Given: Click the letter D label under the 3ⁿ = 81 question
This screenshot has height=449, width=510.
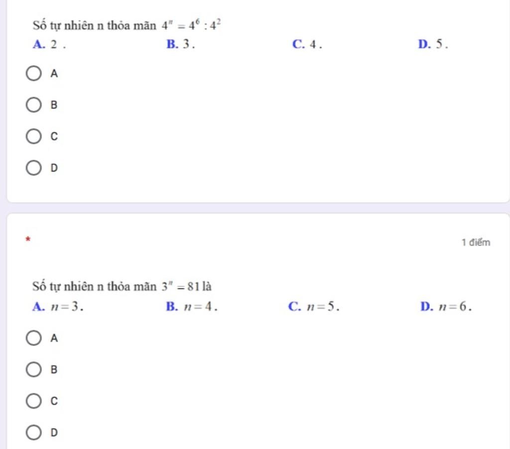Looking at the screenshot, I should (54, 433).
